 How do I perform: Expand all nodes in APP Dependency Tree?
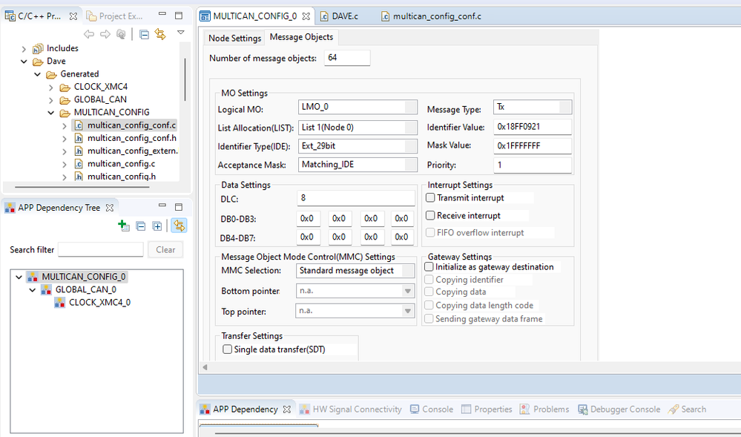click(x=157, y=226)
